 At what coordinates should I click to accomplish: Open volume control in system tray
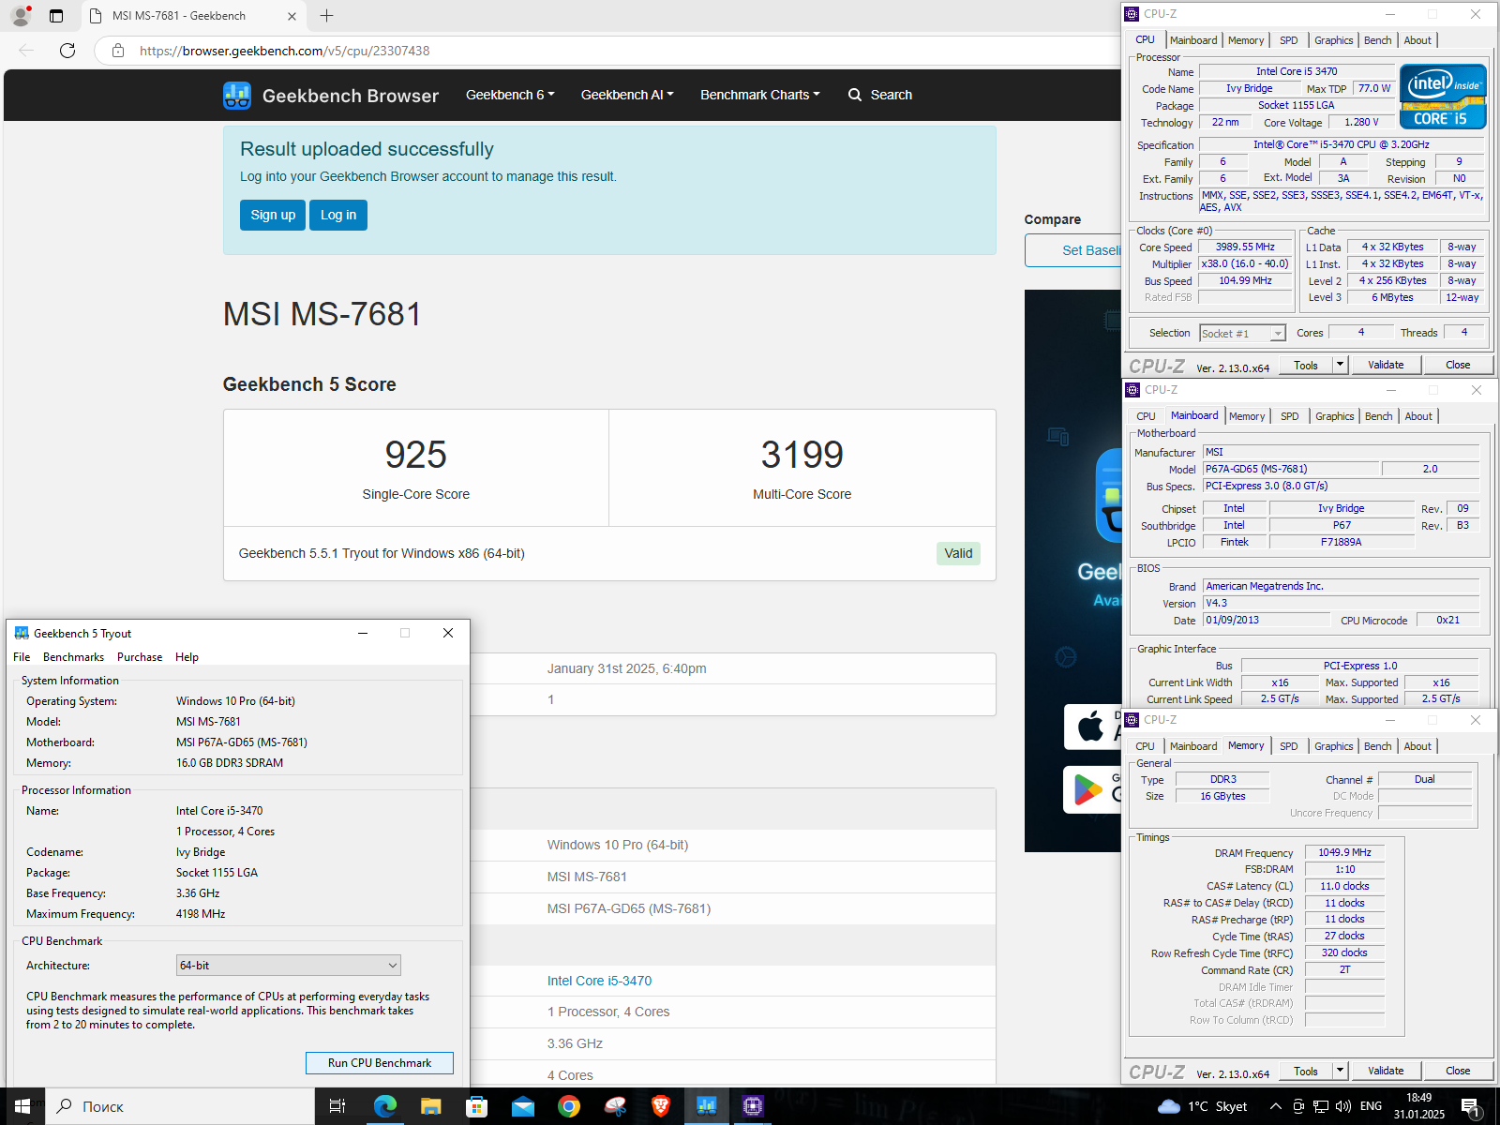[x=1342, y=1106]
